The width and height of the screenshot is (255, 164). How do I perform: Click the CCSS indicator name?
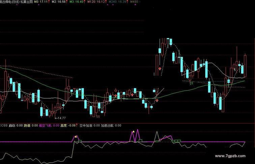4,125
